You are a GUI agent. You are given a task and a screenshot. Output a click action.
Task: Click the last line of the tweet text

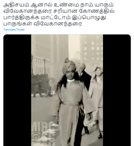click(43, 24)
